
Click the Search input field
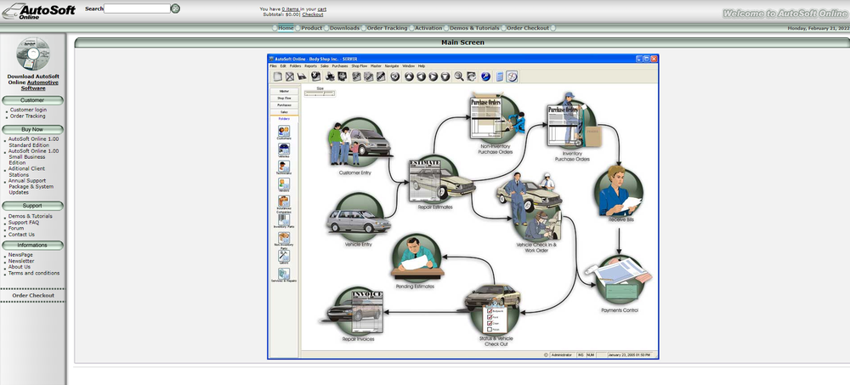point(137,8)
